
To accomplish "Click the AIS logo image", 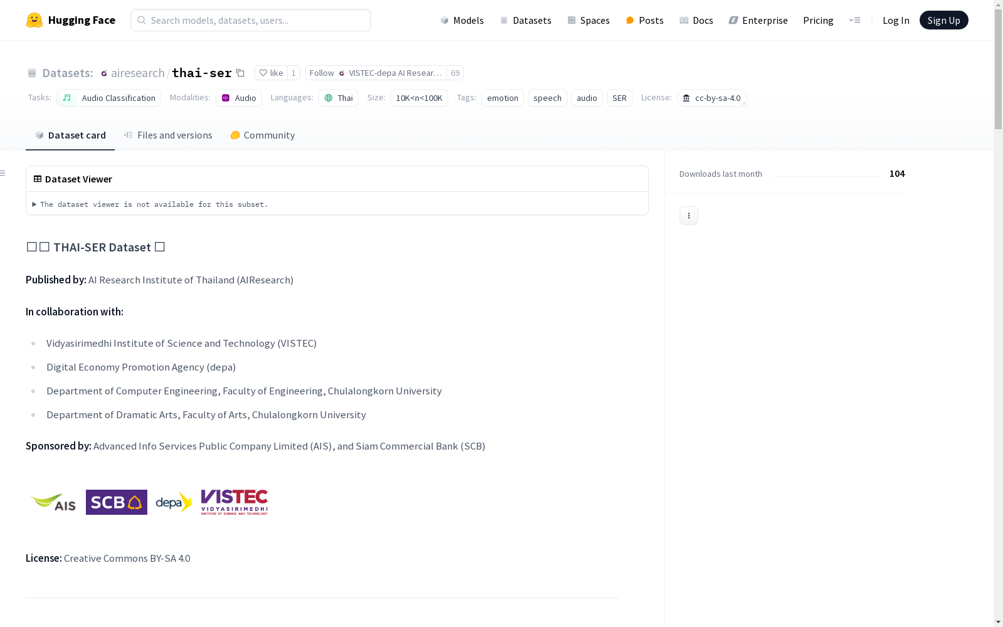I will pos(53,502).
